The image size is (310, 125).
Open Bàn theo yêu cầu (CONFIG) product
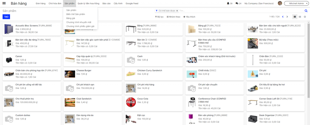tap(215, 45)
